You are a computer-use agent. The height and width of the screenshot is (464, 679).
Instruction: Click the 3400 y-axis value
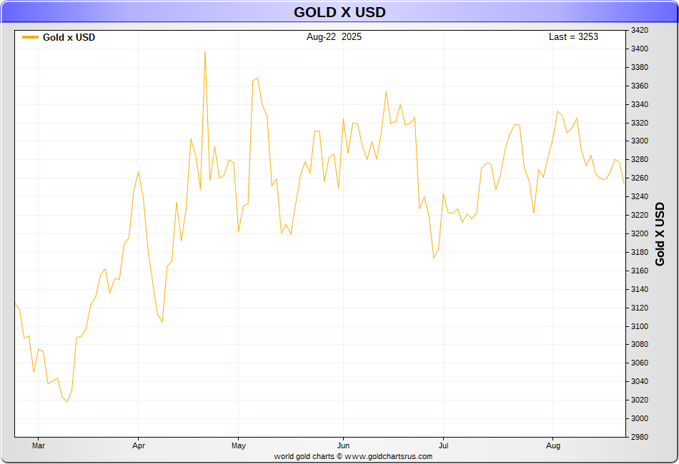(639, 49)
